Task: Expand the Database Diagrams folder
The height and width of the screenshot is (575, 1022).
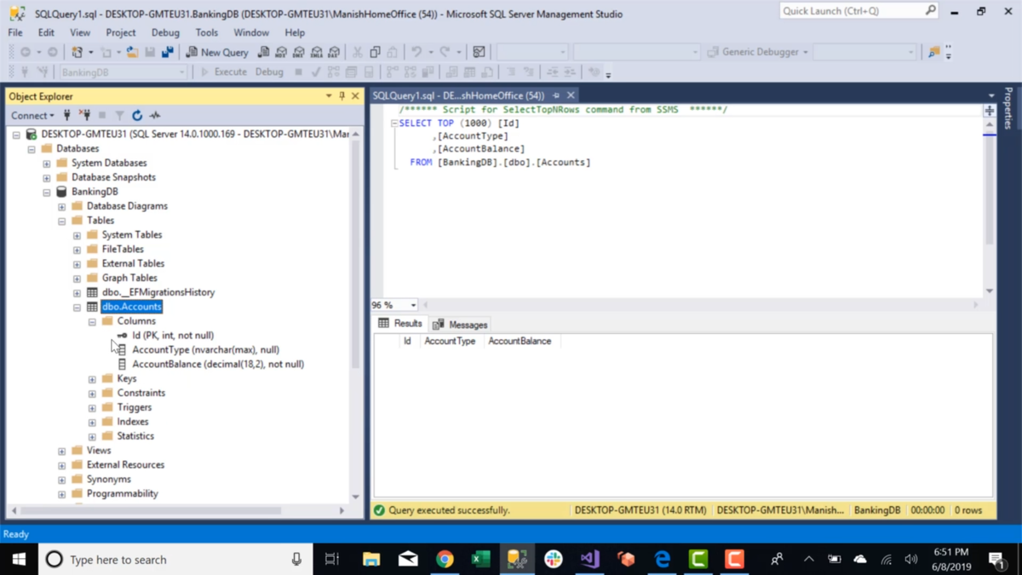Action: pyautogui.click(x=62, y=206)
